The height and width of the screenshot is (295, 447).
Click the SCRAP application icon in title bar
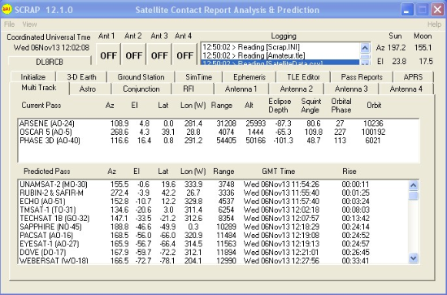click(x=7, y=10)
